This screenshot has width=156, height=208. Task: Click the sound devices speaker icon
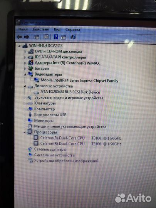pyautogui.click(x=29, y=97)
